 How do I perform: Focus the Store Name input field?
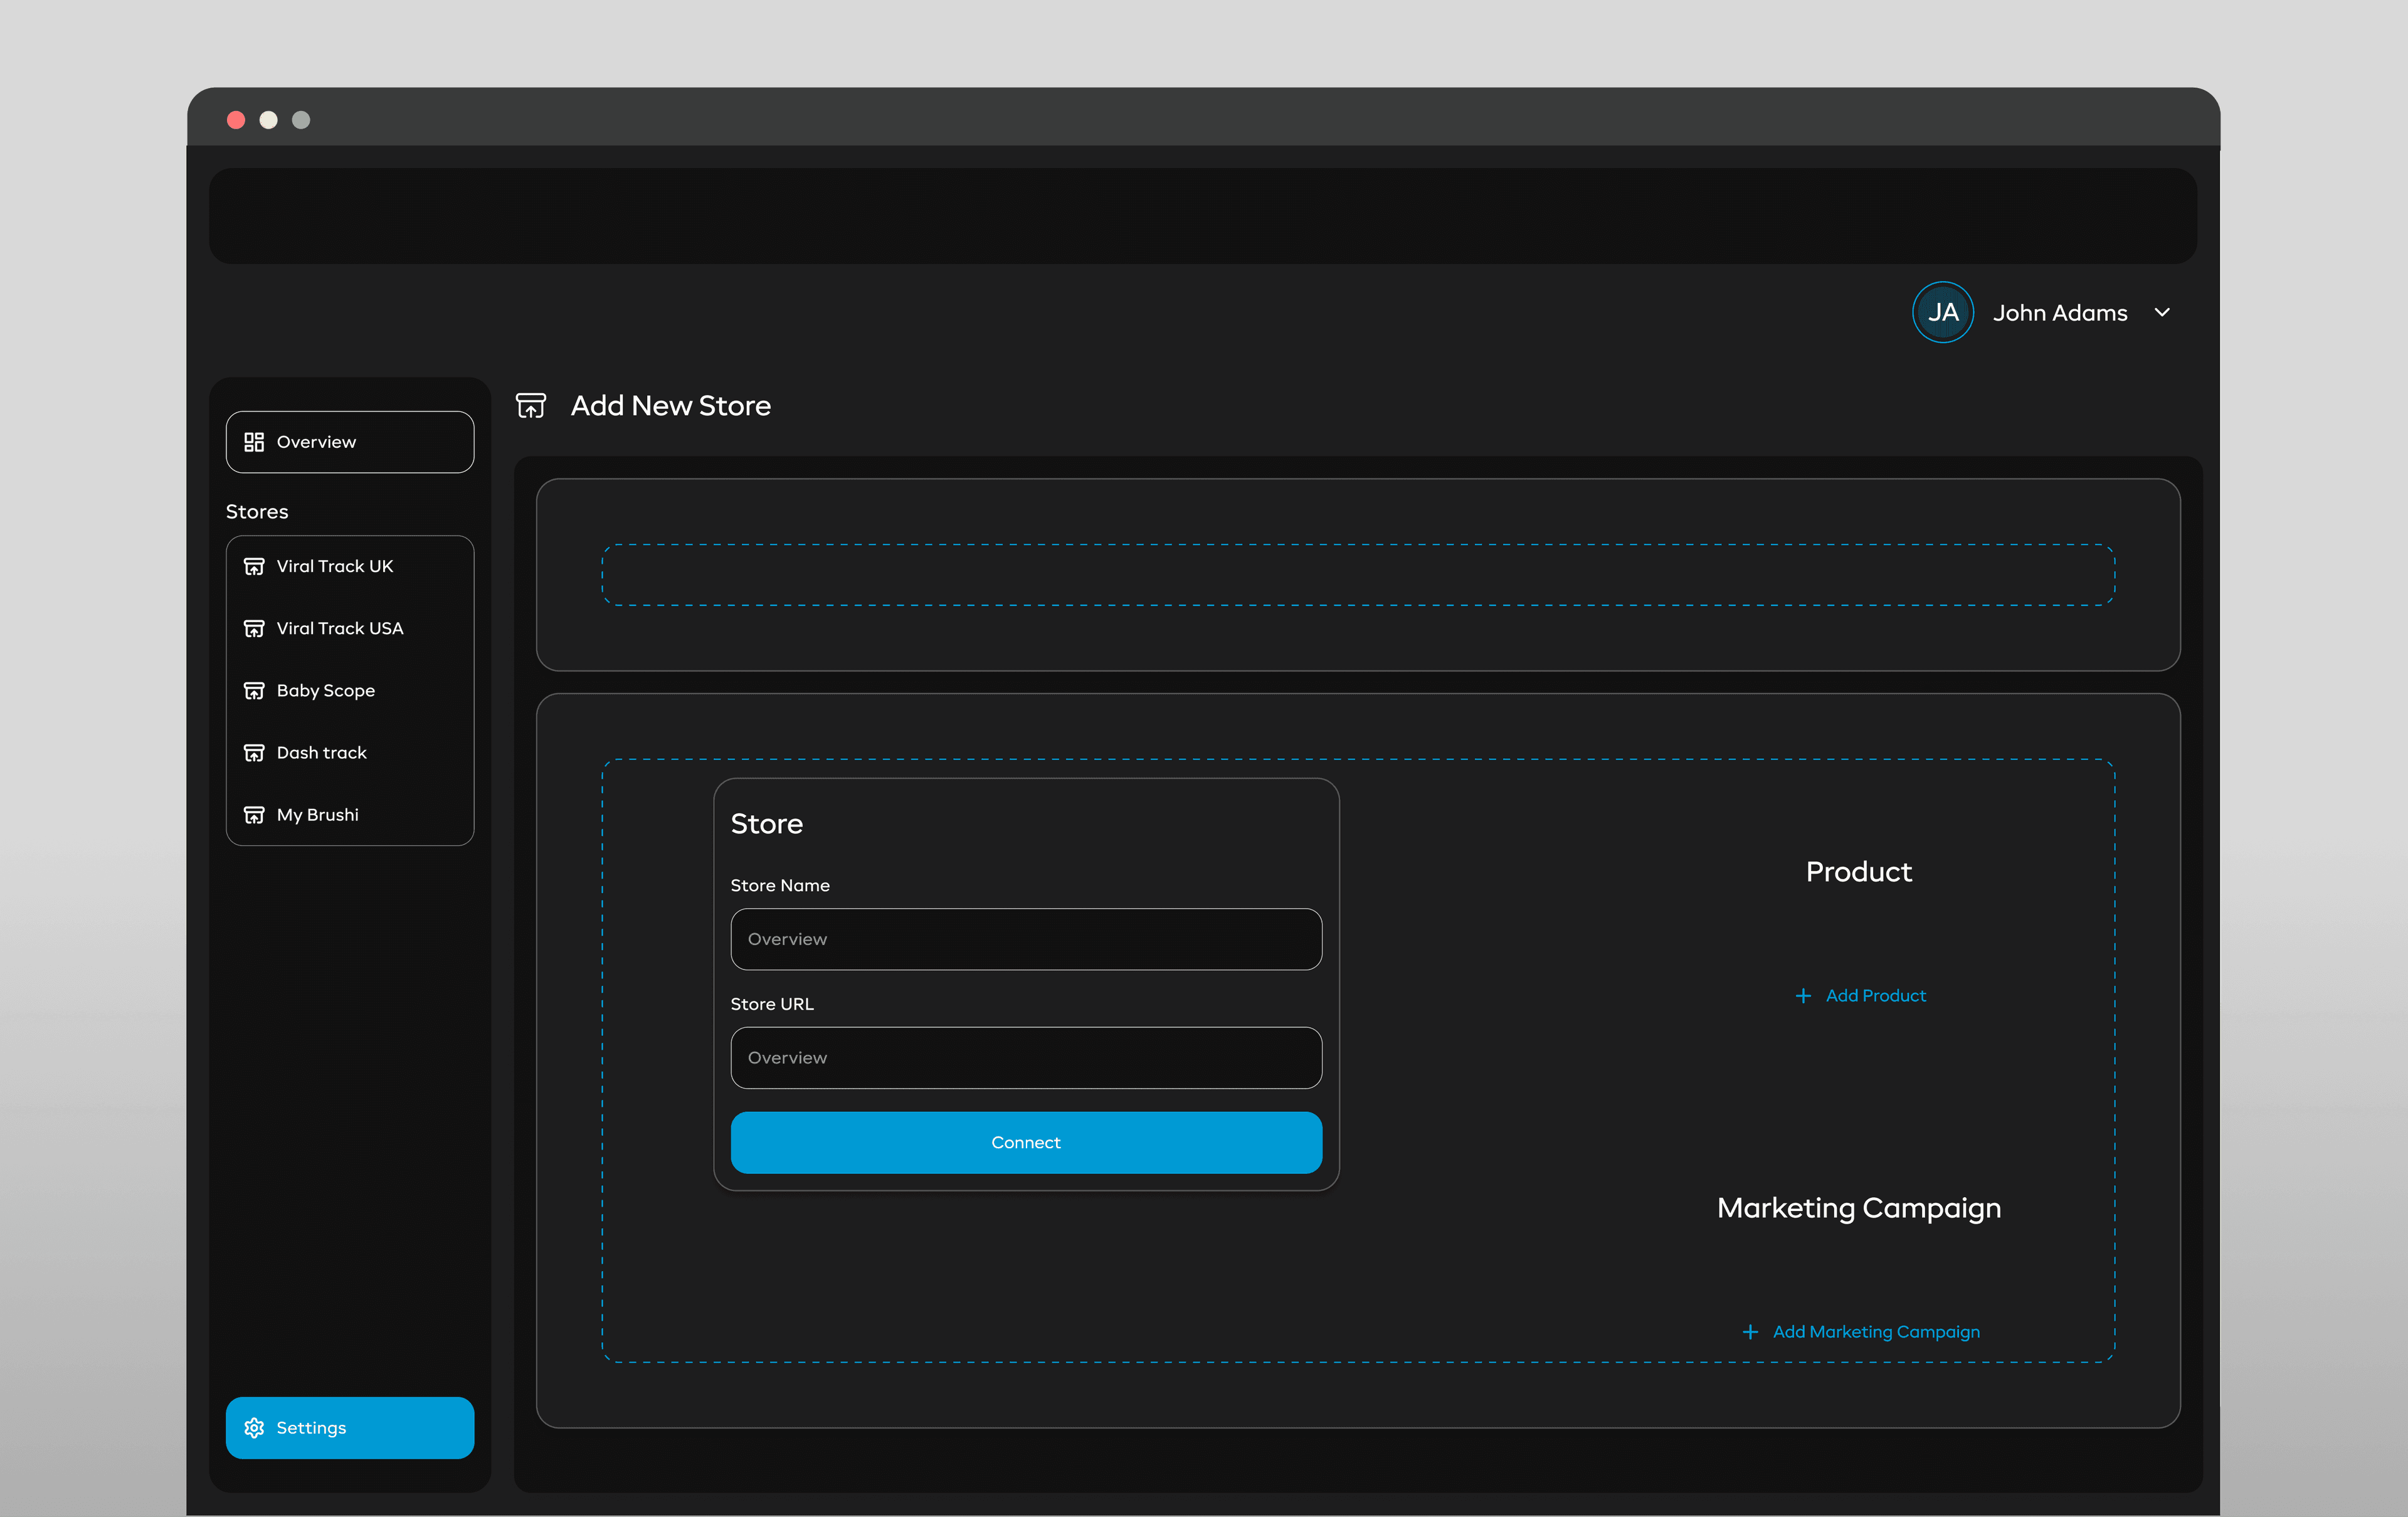1026,939
